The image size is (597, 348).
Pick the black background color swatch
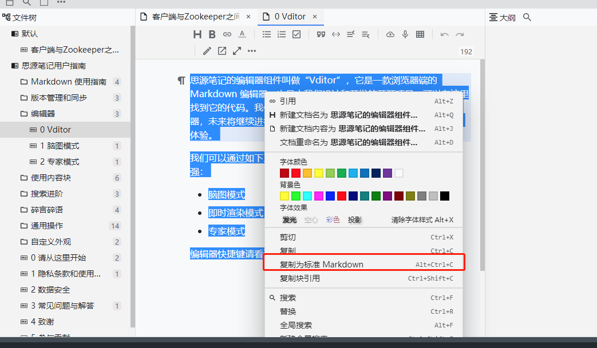pyautogui.click(x=445, y=196)
